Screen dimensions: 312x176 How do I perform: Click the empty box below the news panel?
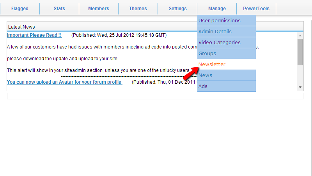tap(155, 96)
